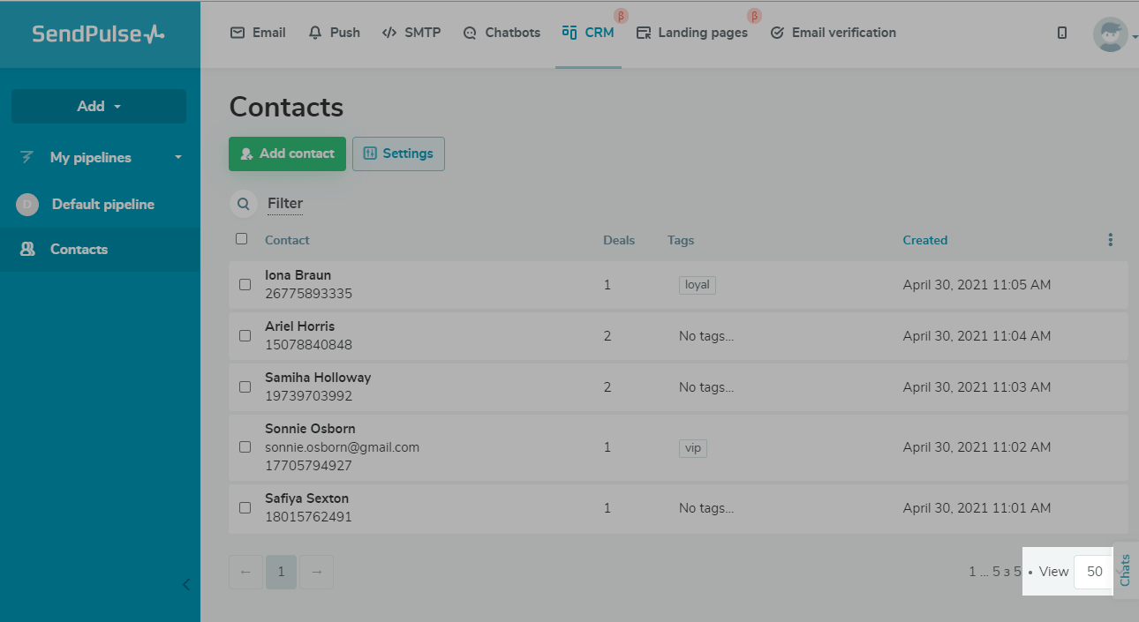Toggle the select-all contacts checkbox
Image resolution: width=1139 pixels, height=622 pixels.
click(242, 239)
